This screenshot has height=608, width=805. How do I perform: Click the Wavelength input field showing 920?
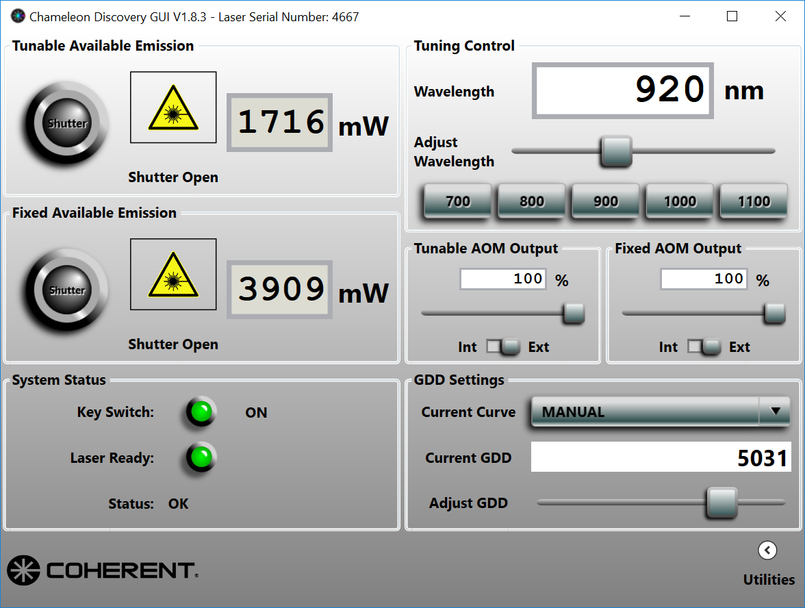622,90
